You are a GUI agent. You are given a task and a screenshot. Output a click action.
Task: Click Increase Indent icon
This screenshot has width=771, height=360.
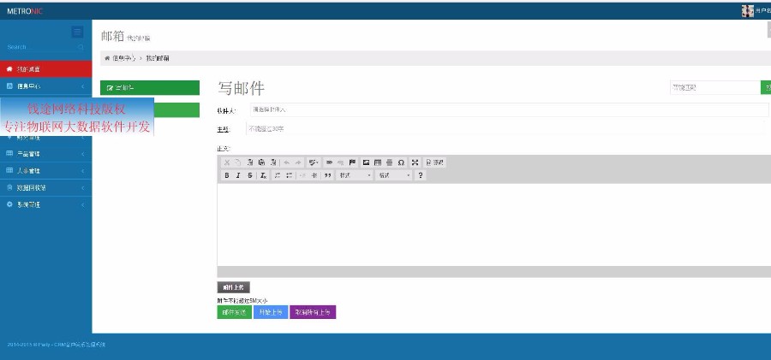click(x=314, y=175)
